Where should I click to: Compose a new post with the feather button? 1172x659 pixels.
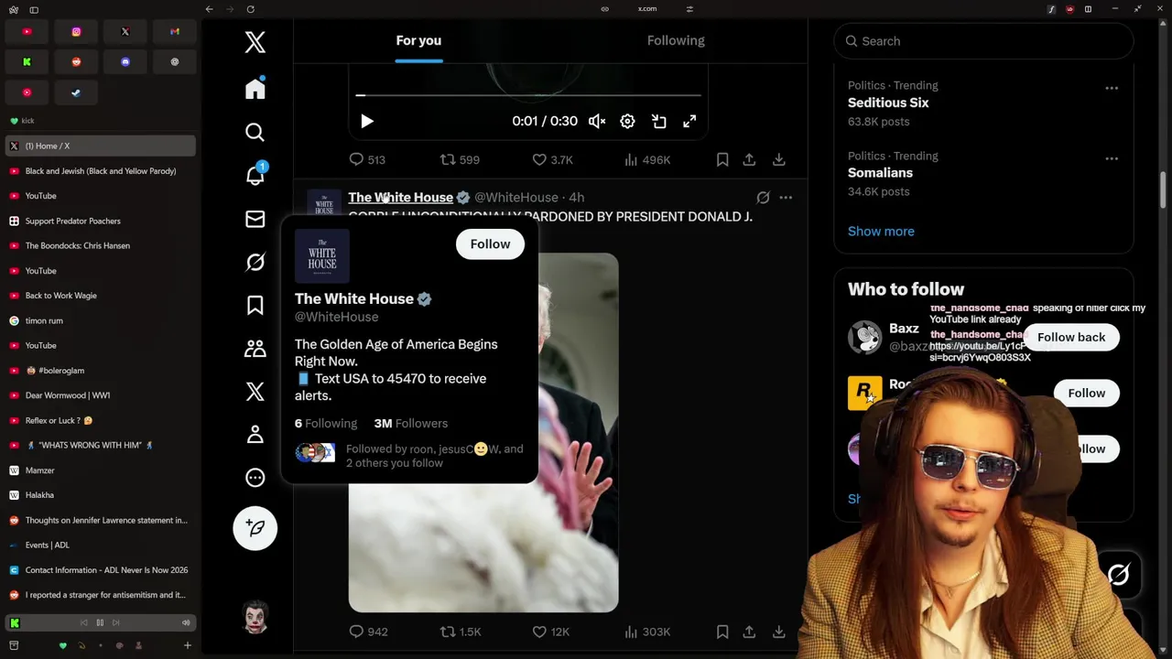point(255,528)
